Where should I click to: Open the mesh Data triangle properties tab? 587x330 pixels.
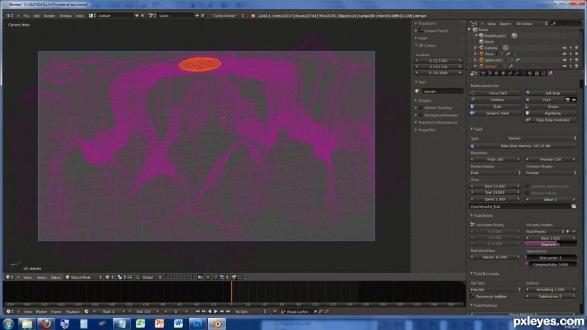click(523, 74)
